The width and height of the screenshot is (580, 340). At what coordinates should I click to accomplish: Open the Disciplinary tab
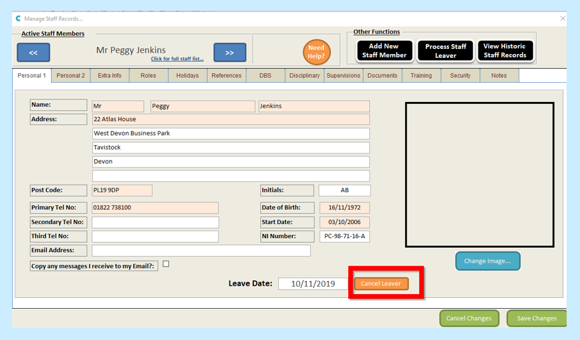(304, 76)
